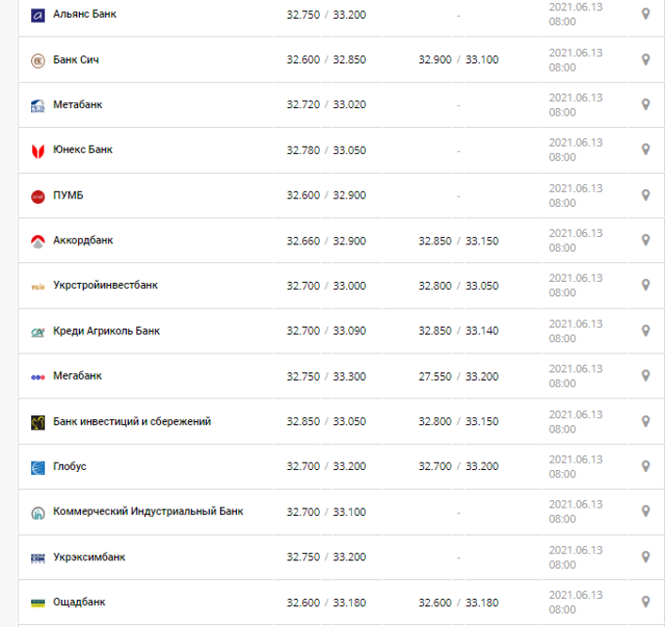Open the Альянс Банк link
Image resolution: width=665 pixels, height=627 pixels.
tap(85, 14)
